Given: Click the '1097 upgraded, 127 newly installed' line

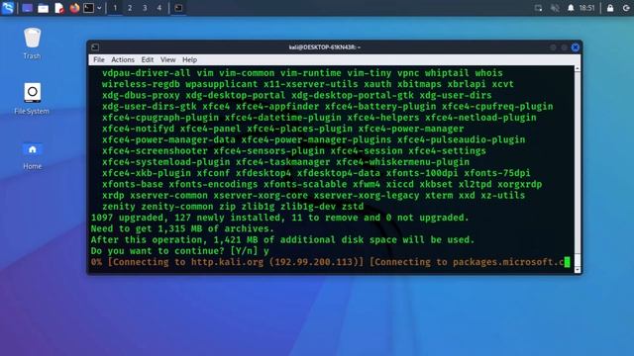Looking at the screenshot, I should click(x=279, y=218).
